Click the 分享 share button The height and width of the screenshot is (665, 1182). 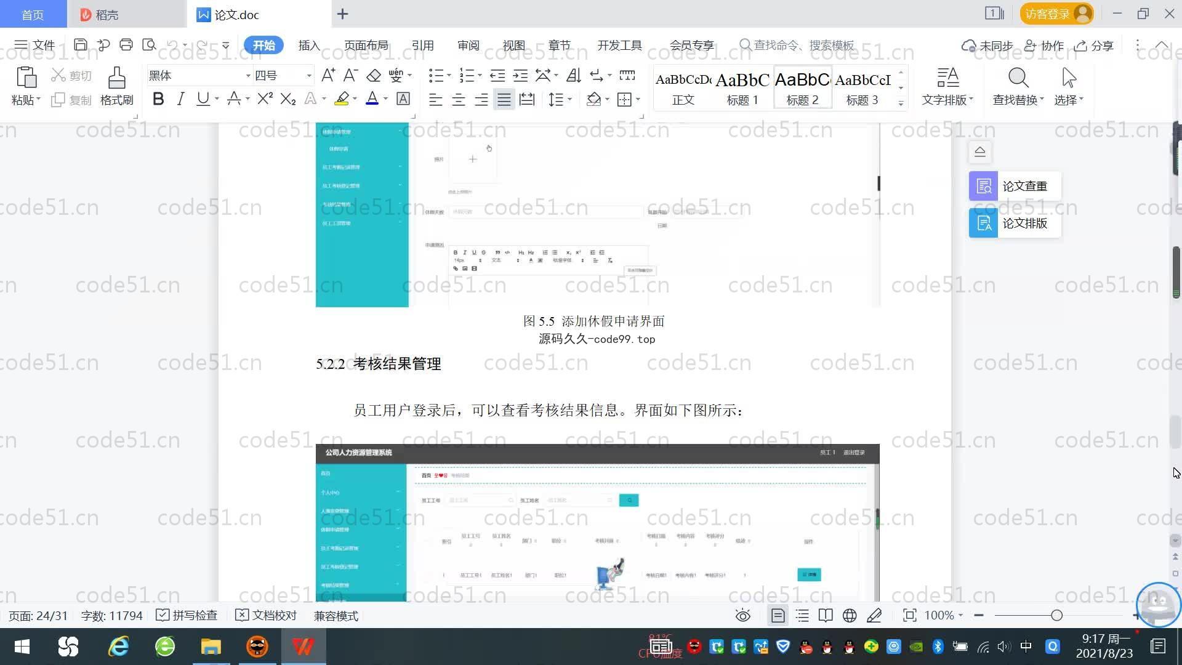[x=1094, y=46]
